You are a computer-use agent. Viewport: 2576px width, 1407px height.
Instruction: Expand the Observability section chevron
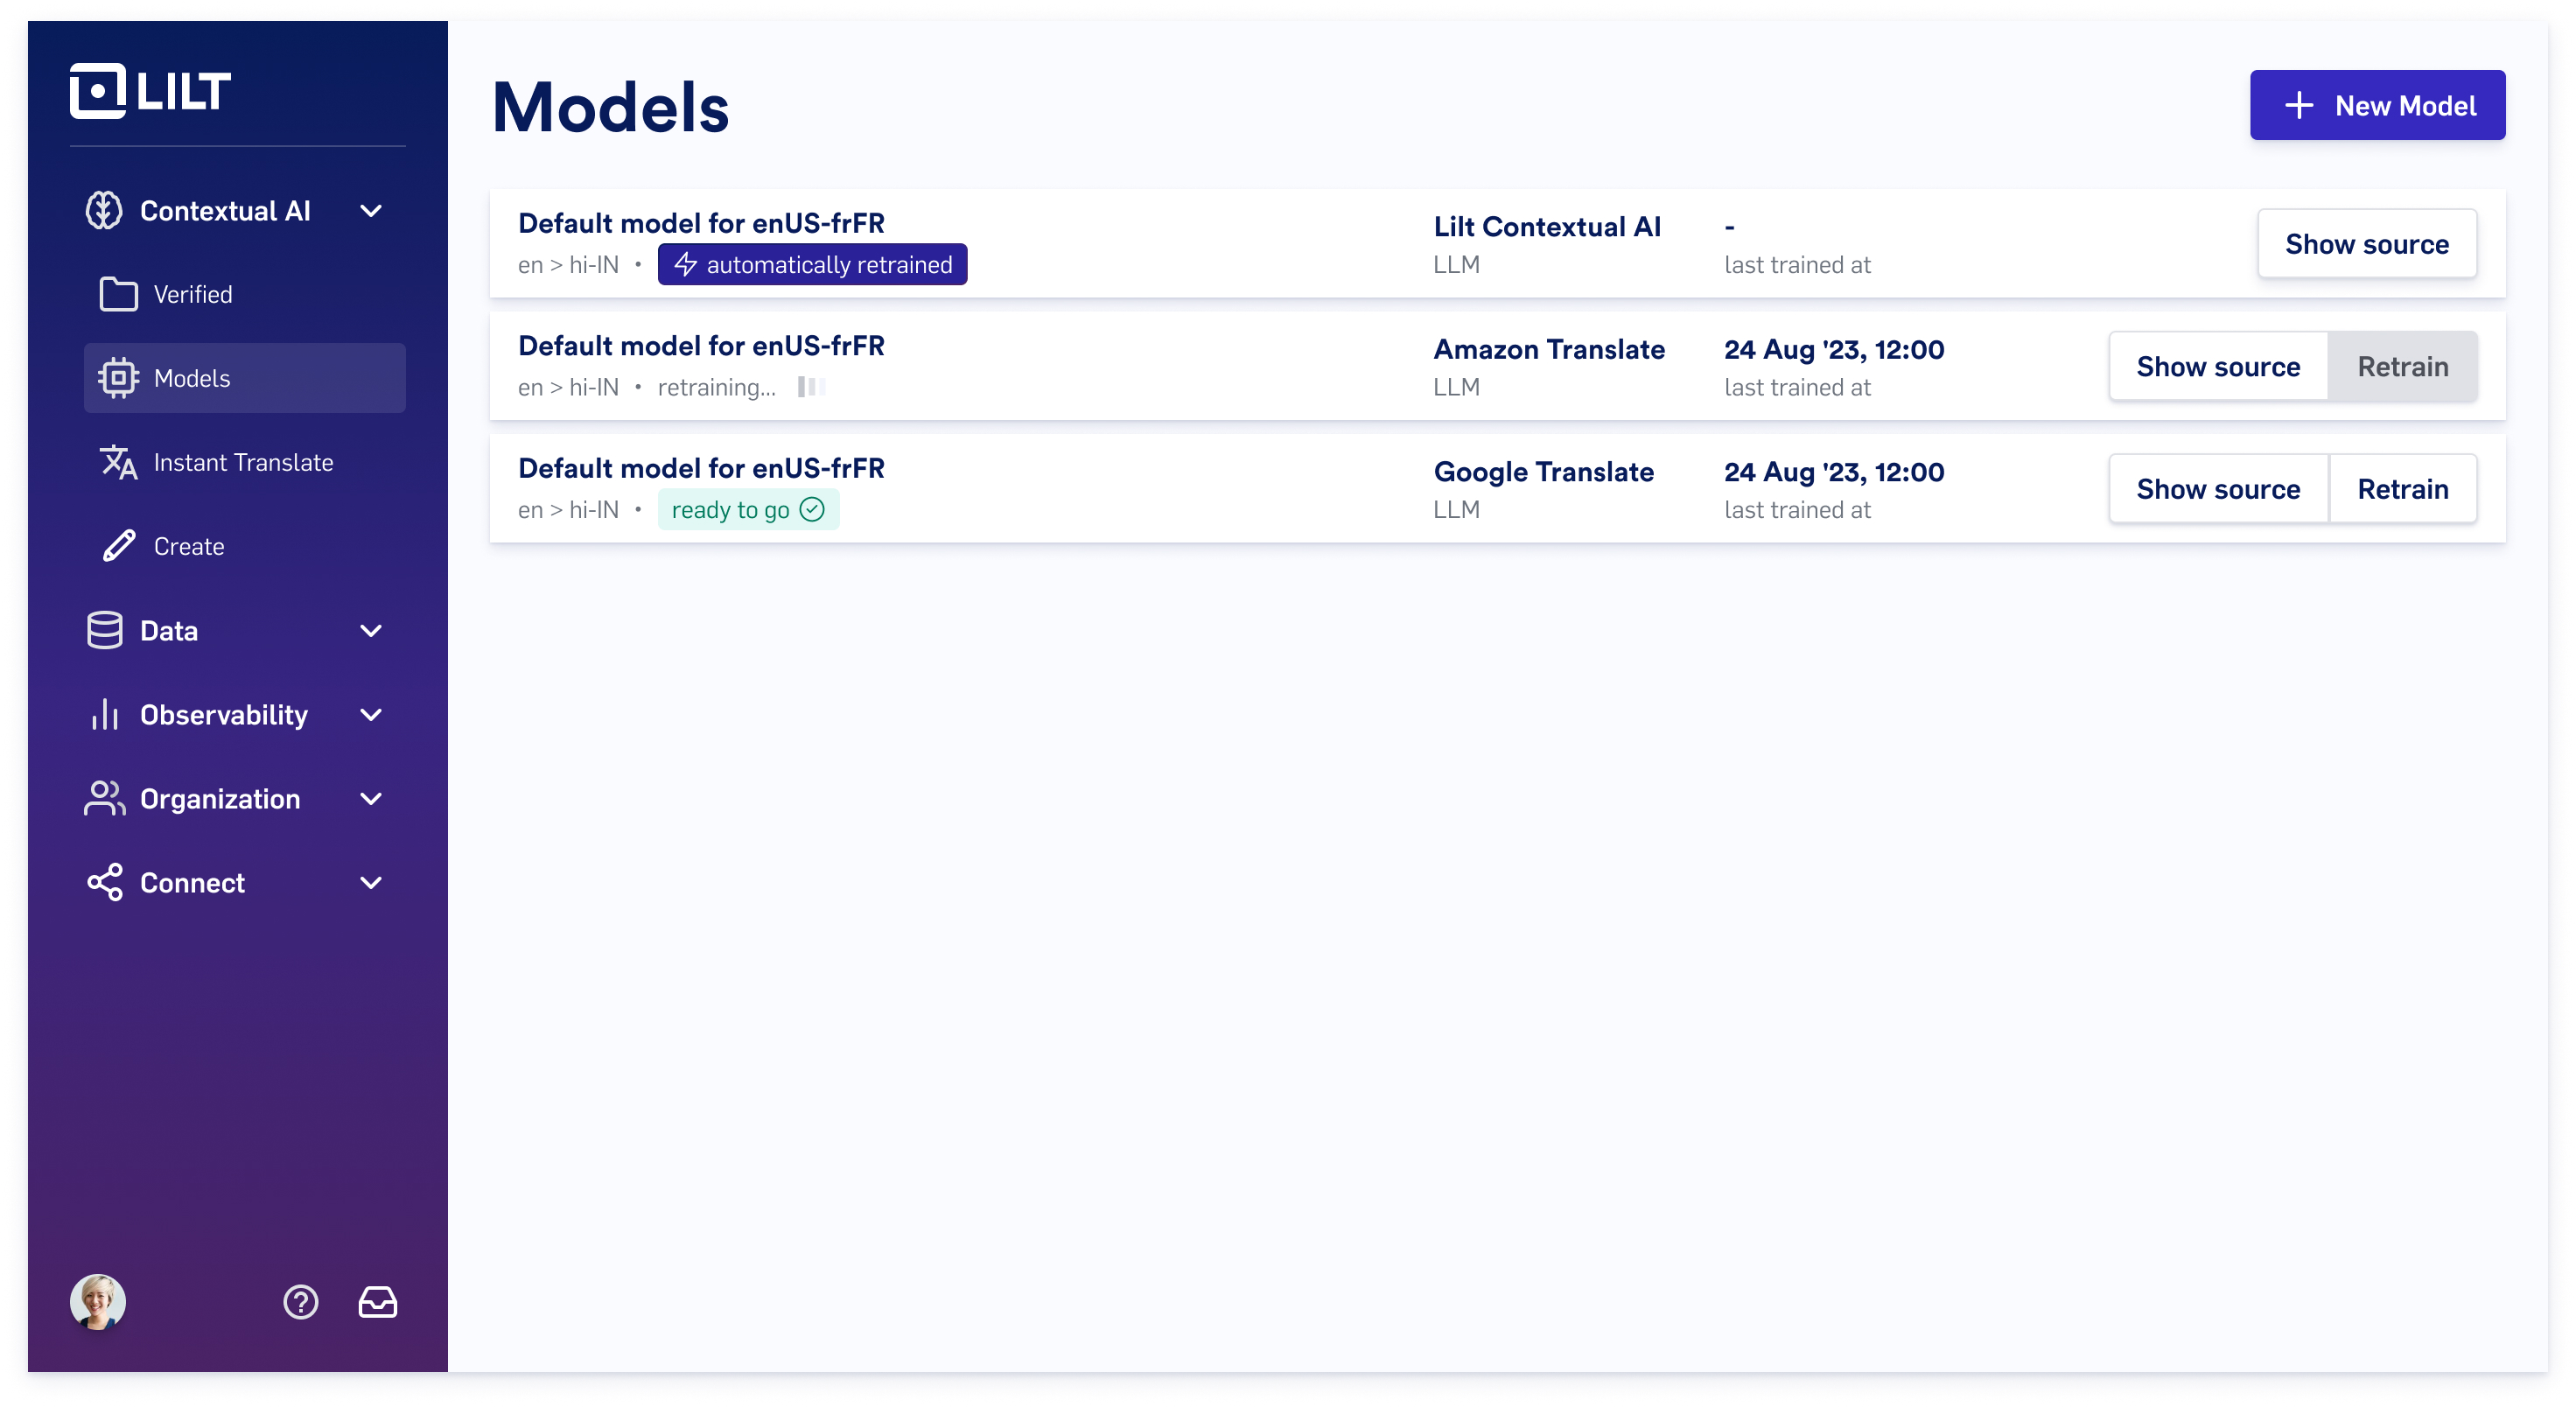[371, 714]
